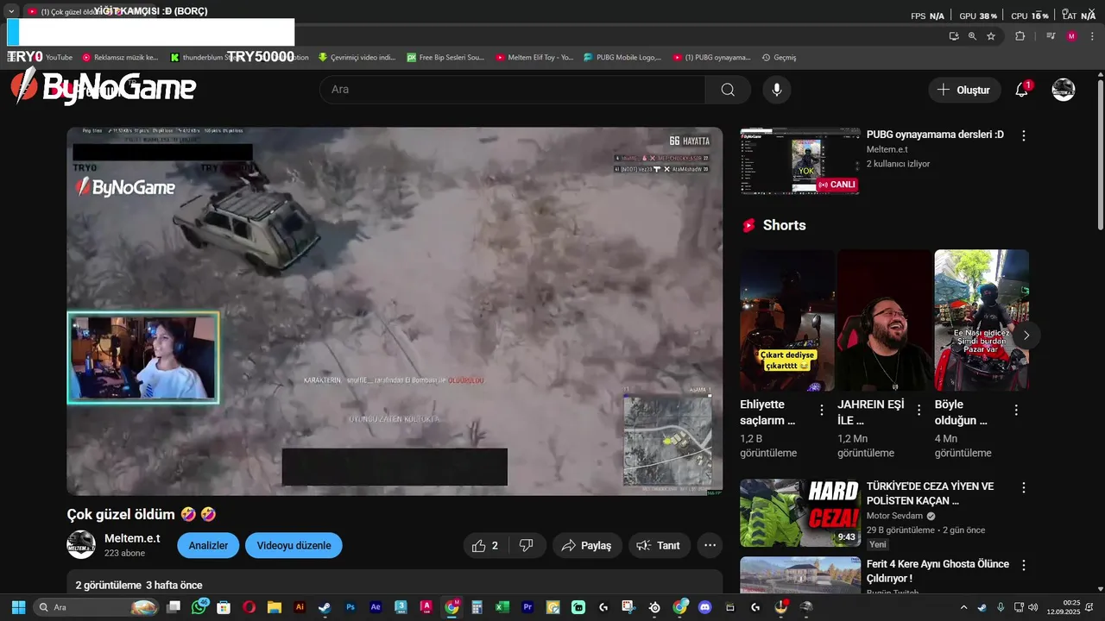
Task: Like the video with thumbs up
Action: (486, 546)
